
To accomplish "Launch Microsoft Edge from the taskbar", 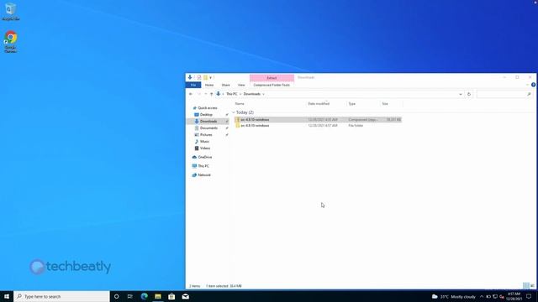I will click(x=144, y=296).
